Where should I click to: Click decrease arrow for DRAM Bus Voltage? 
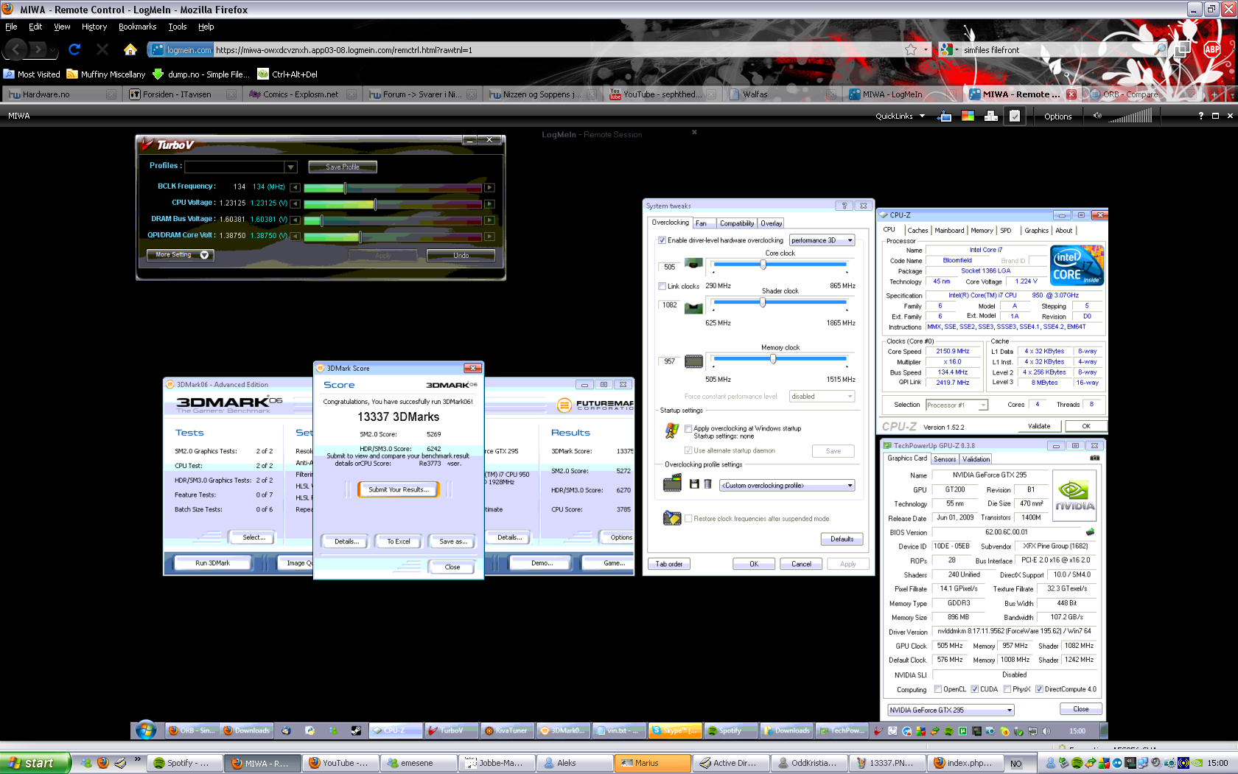click(295, 220)
